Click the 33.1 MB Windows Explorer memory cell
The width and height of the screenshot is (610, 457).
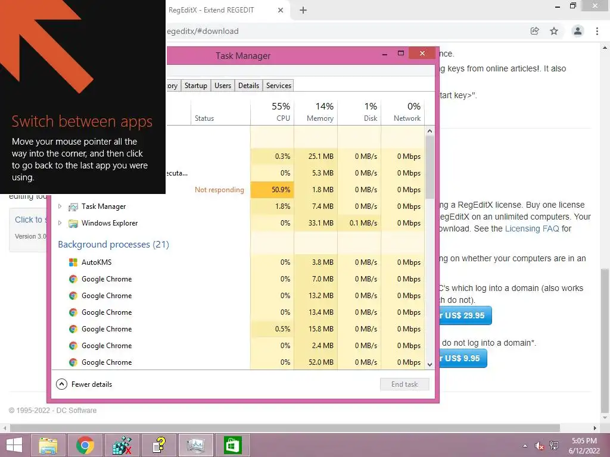click(316, 223)
